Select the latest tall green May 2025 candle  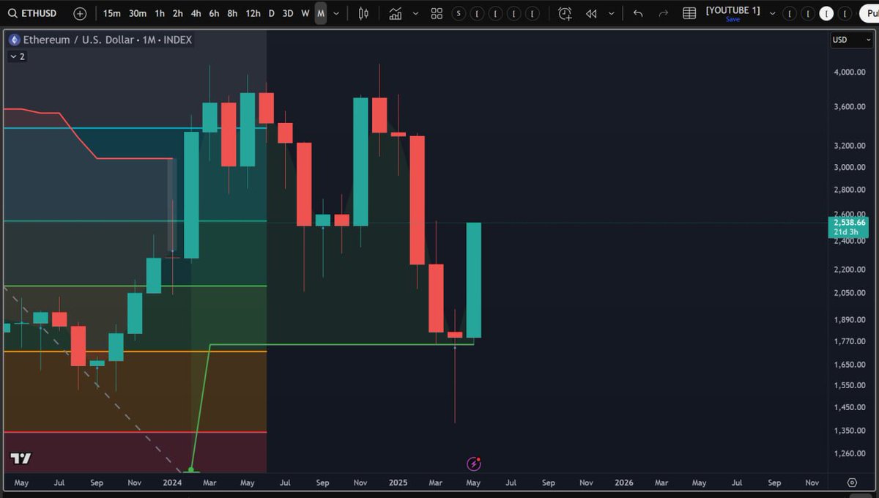click(473, 280)
